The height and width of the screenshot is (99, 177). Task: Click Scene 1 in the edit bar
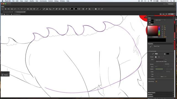coord(8,14)
